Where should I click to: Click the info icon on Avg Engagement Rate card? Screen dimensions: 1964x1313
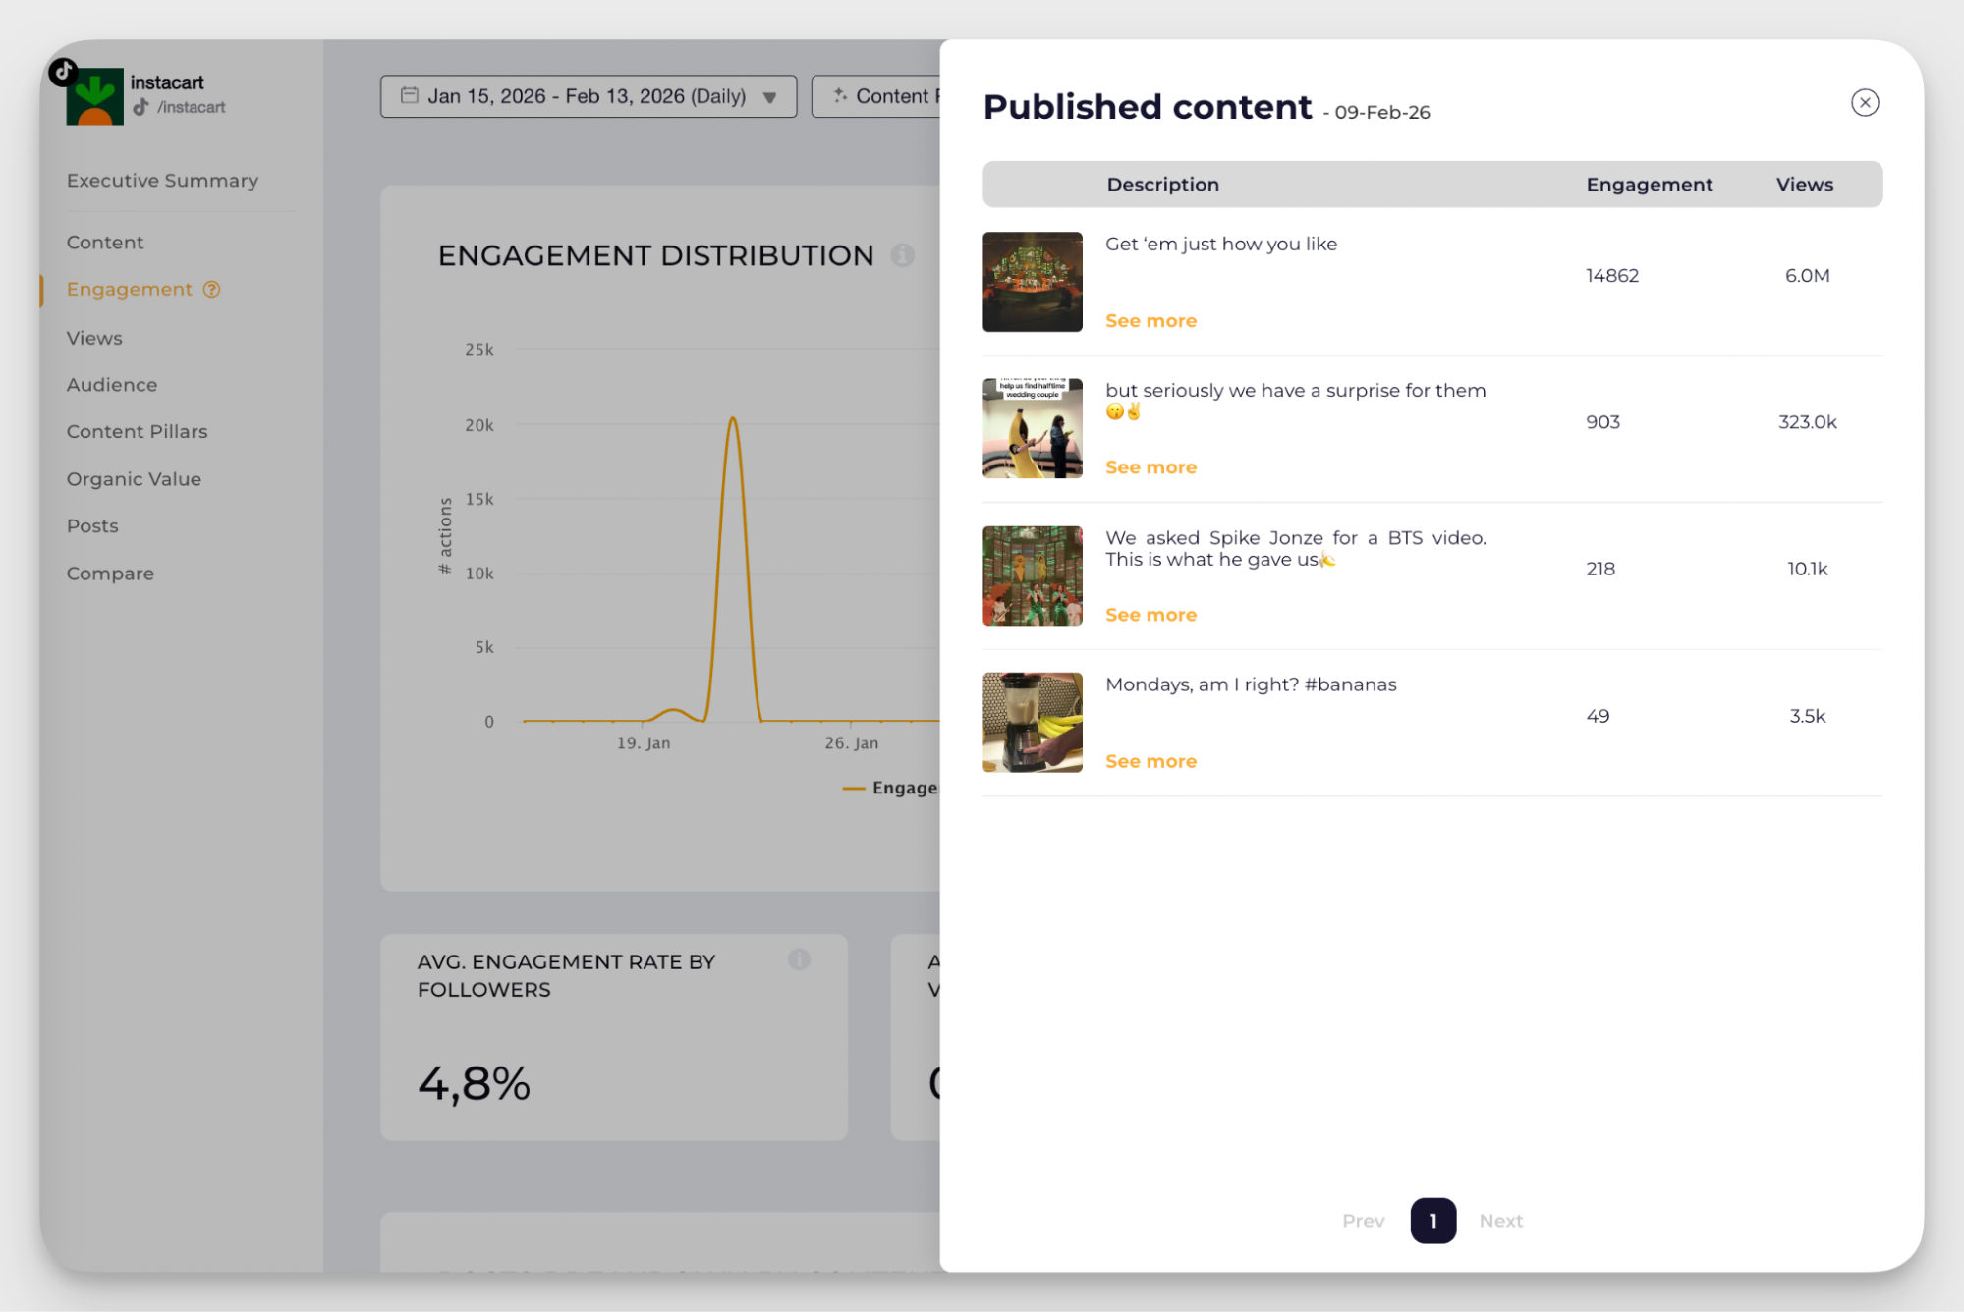[x=799, y=959]
